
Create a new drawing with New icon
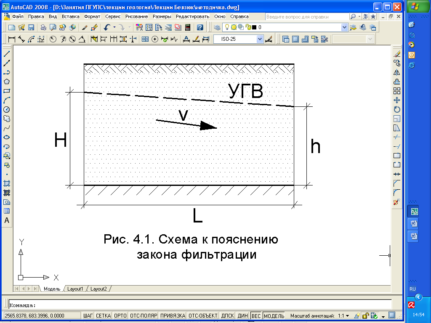[11, 27]
